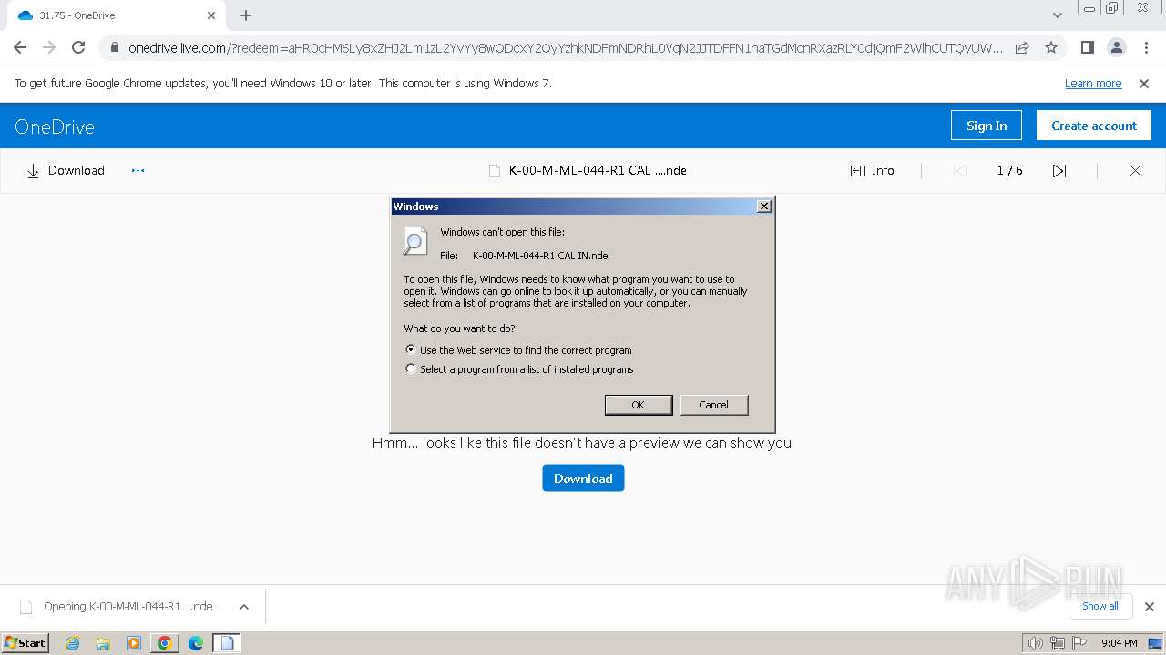The height and width of the screenshot is (655, 1166).
Task: Expand download item options chevron
Action: (x=244, y=607)
